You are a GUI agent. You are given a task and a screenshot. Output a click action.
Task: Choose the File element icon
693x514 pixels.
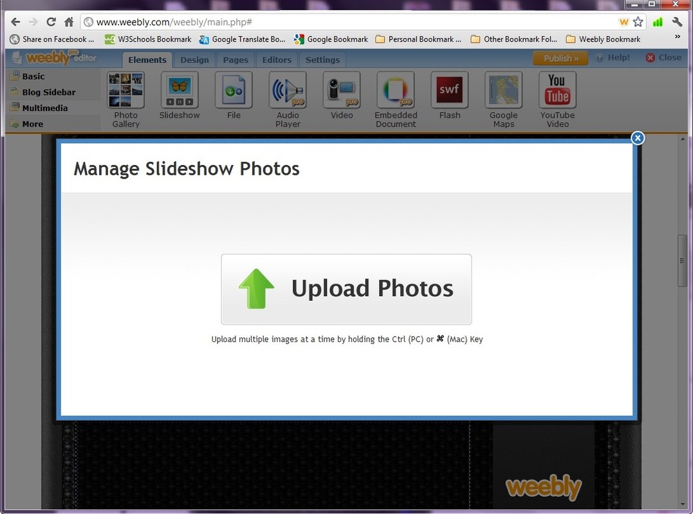click(234, 90)
